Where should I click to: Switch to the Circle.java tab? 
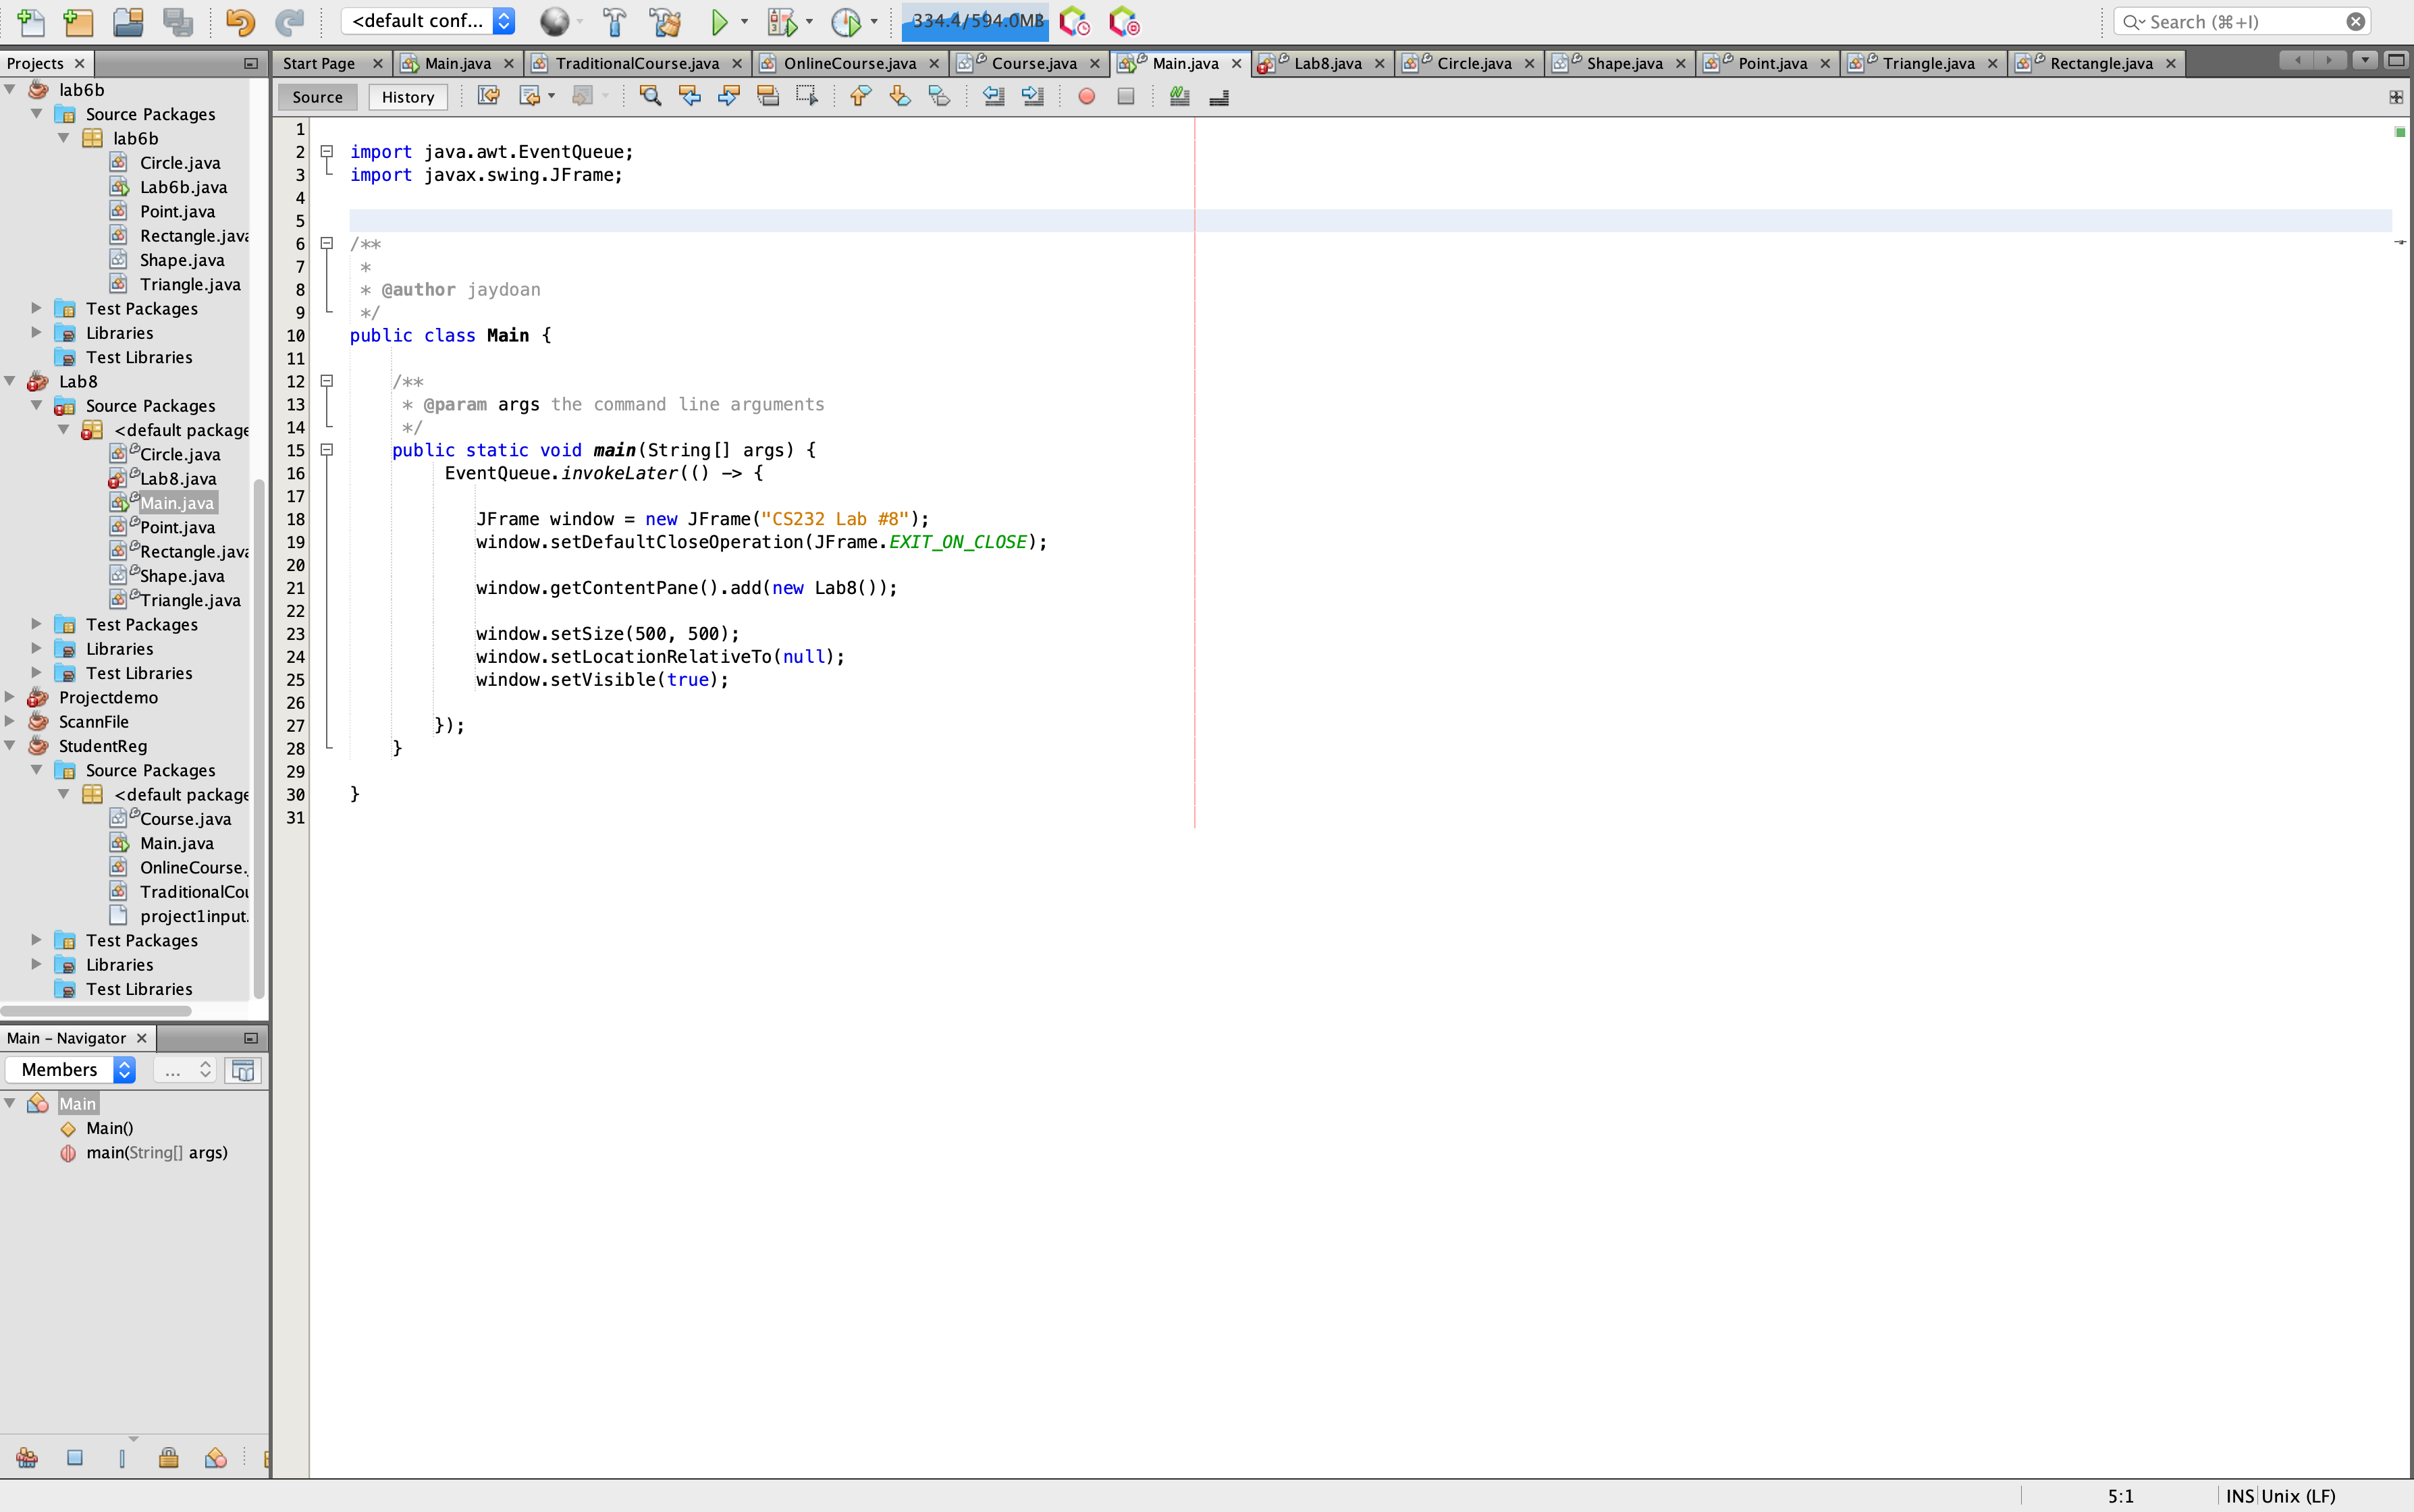tap(1474, 62)
